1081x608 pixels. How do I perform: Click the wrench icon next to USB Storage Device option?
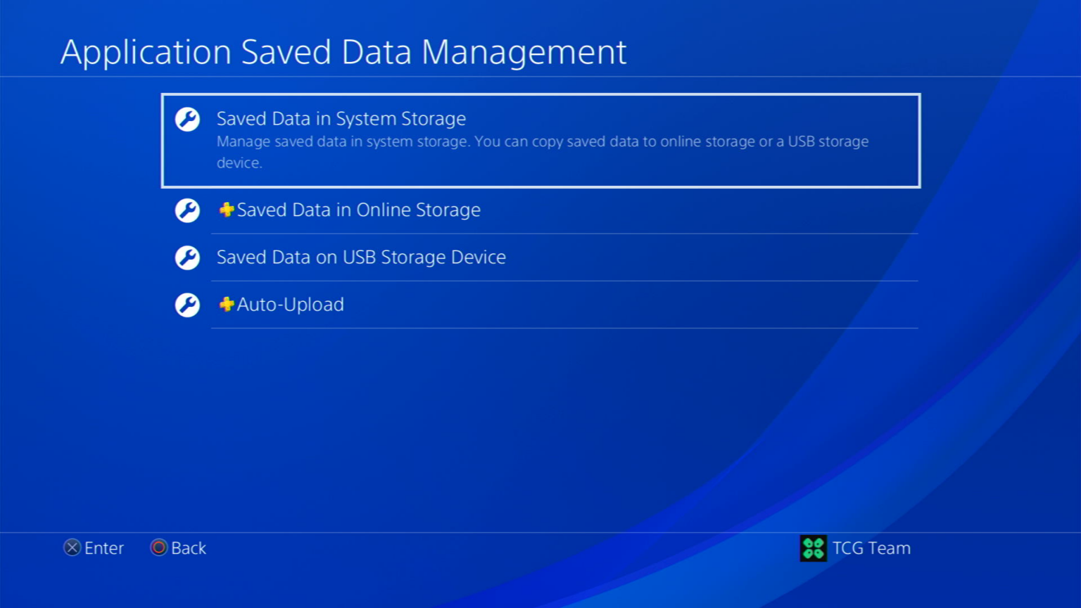[x=187, y=258]
